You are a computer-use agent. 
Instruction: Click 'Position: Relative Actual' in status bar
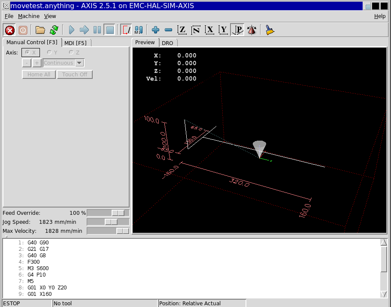pyautogui.click(x=202, y=303)
